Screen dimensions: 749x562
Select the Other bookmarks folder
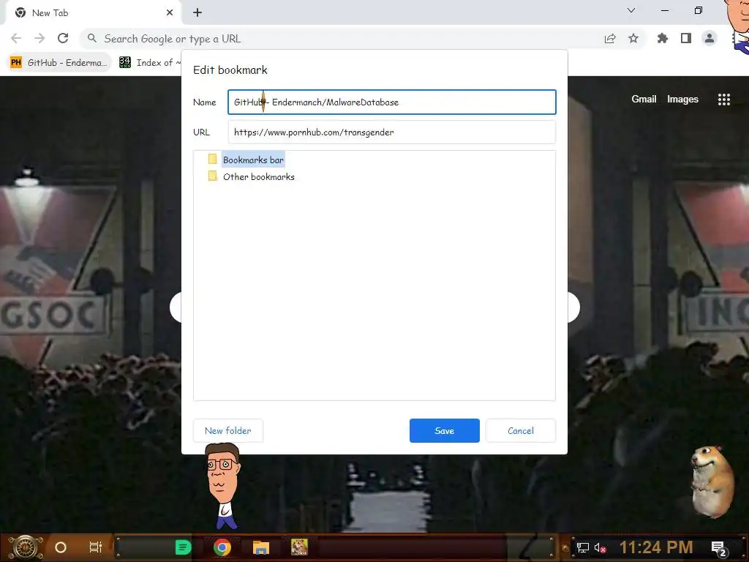pyautogui.click(x=259, y=177)
